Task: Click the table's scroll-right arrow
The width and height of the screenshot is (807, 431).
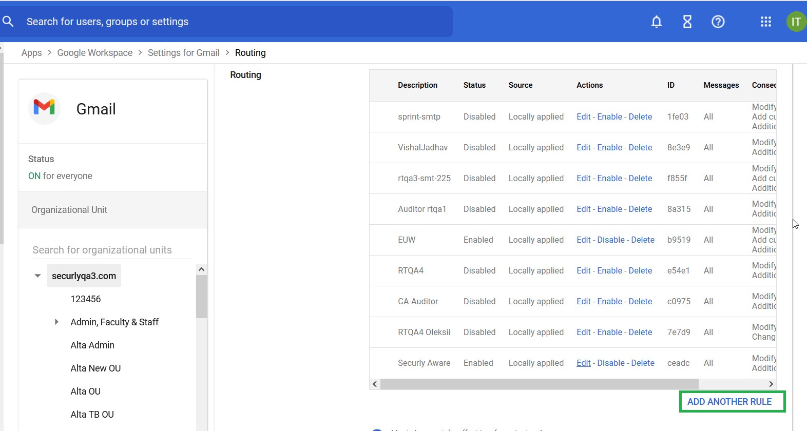Action: pos(771,384)
